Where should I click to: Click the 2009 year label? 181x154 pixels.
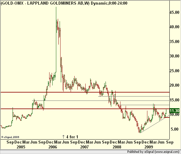pos(149,147)
